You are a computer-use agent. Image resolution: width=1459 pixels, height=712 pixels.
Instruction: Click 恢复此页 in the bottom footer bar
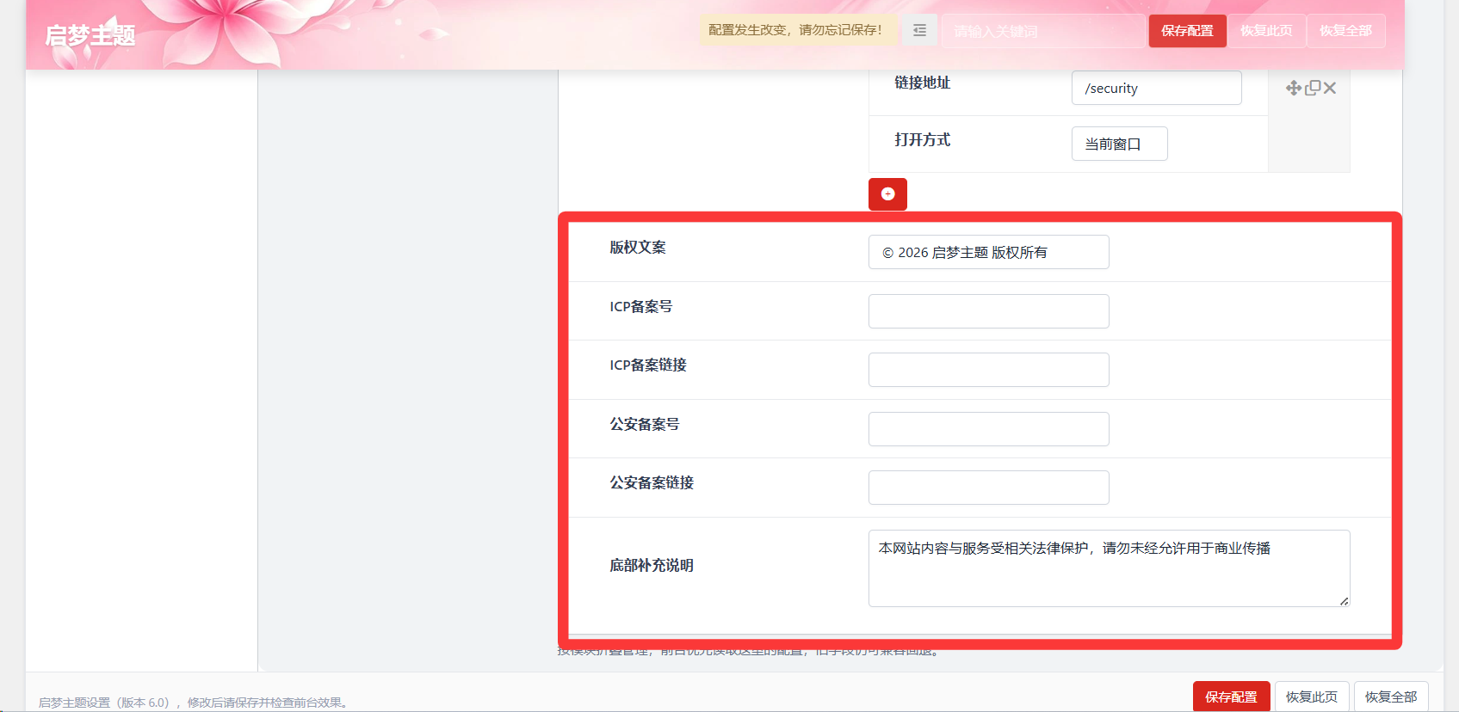tap(1311, 697)
